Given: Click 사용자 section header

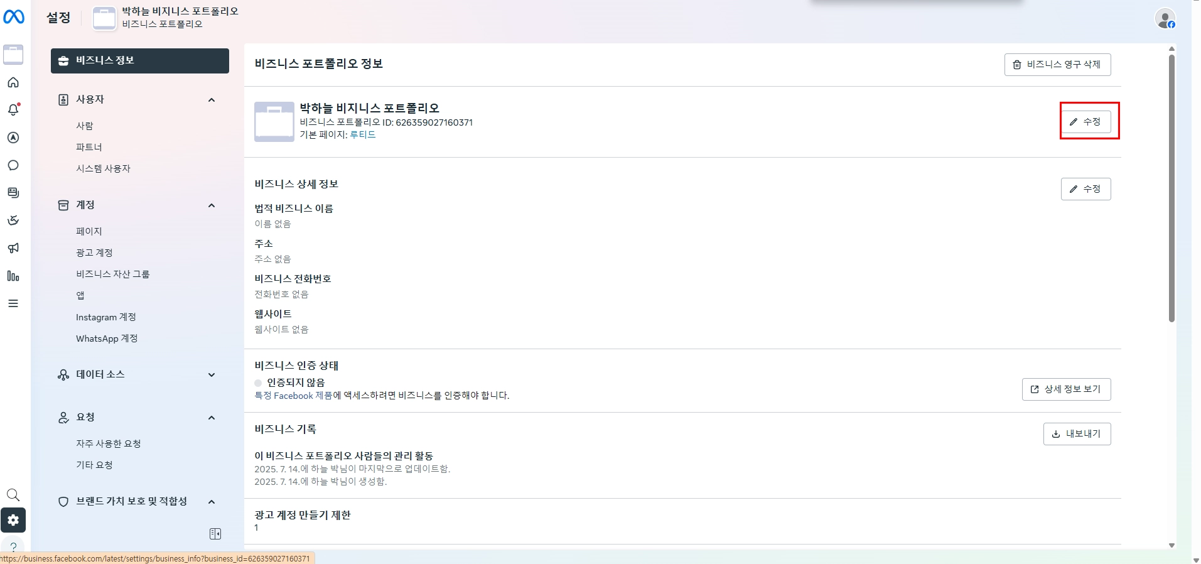Looking at the screenshot, I should [x=90, y=99].
